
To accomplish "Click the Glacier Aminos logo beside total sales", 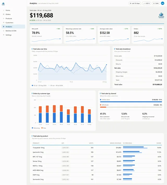I will coord(161,15).
